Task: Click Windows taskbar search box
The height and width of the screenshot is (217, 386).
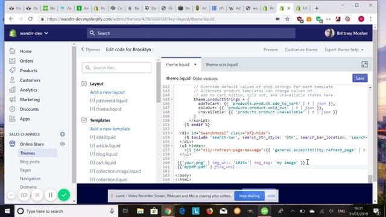Action: (66, 211)
